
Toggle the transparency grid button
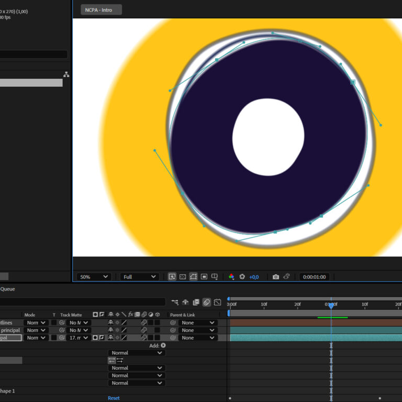click(x=183, y=277)
